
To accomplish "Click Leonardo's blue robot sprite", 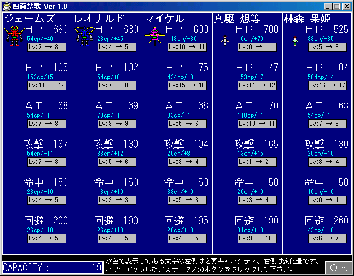I will 84,36.
